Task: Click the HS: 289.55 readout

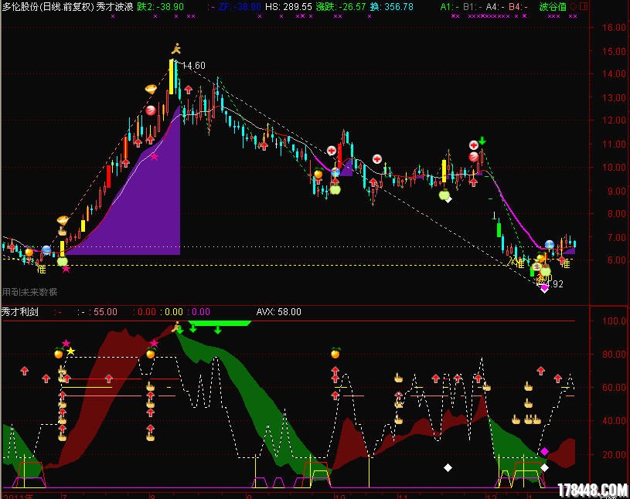Action: 288,7
